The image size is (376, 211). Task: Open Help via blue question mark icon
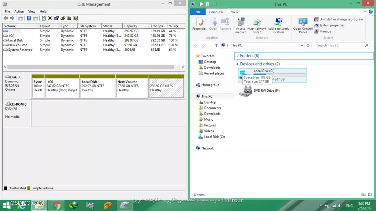(29, 18)
